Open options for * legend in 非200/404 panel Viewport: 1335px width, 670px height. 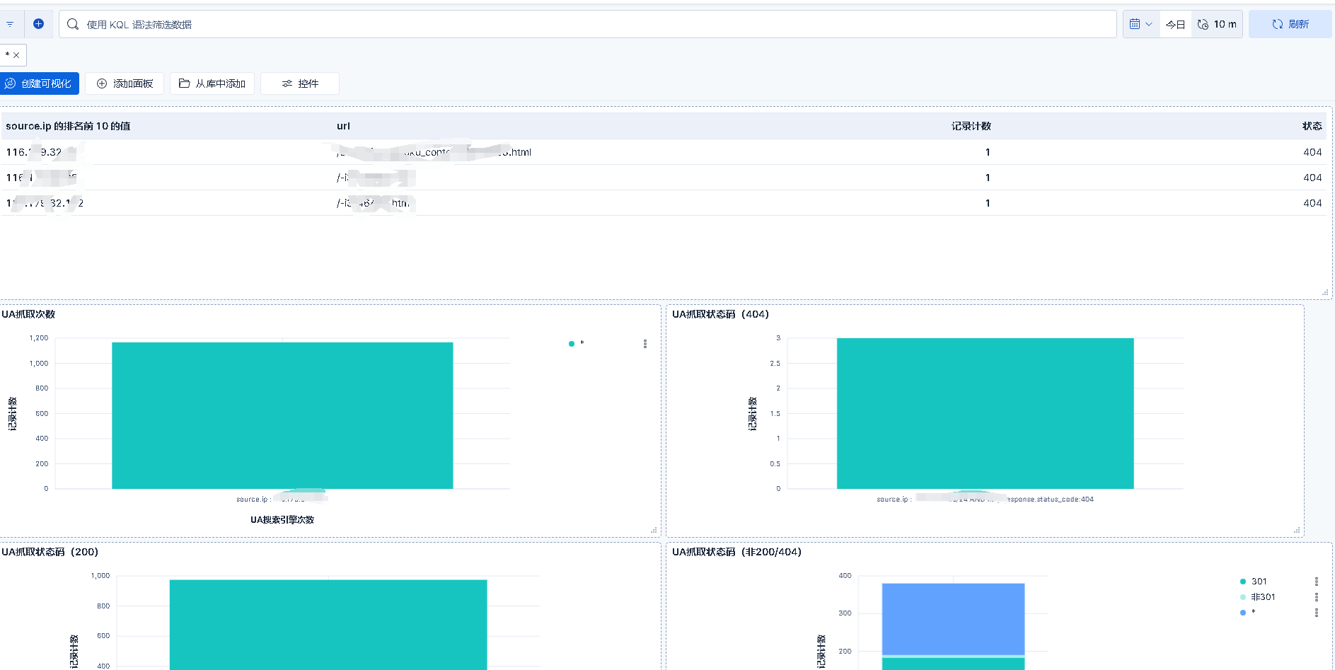click(x=1317, y=613)
